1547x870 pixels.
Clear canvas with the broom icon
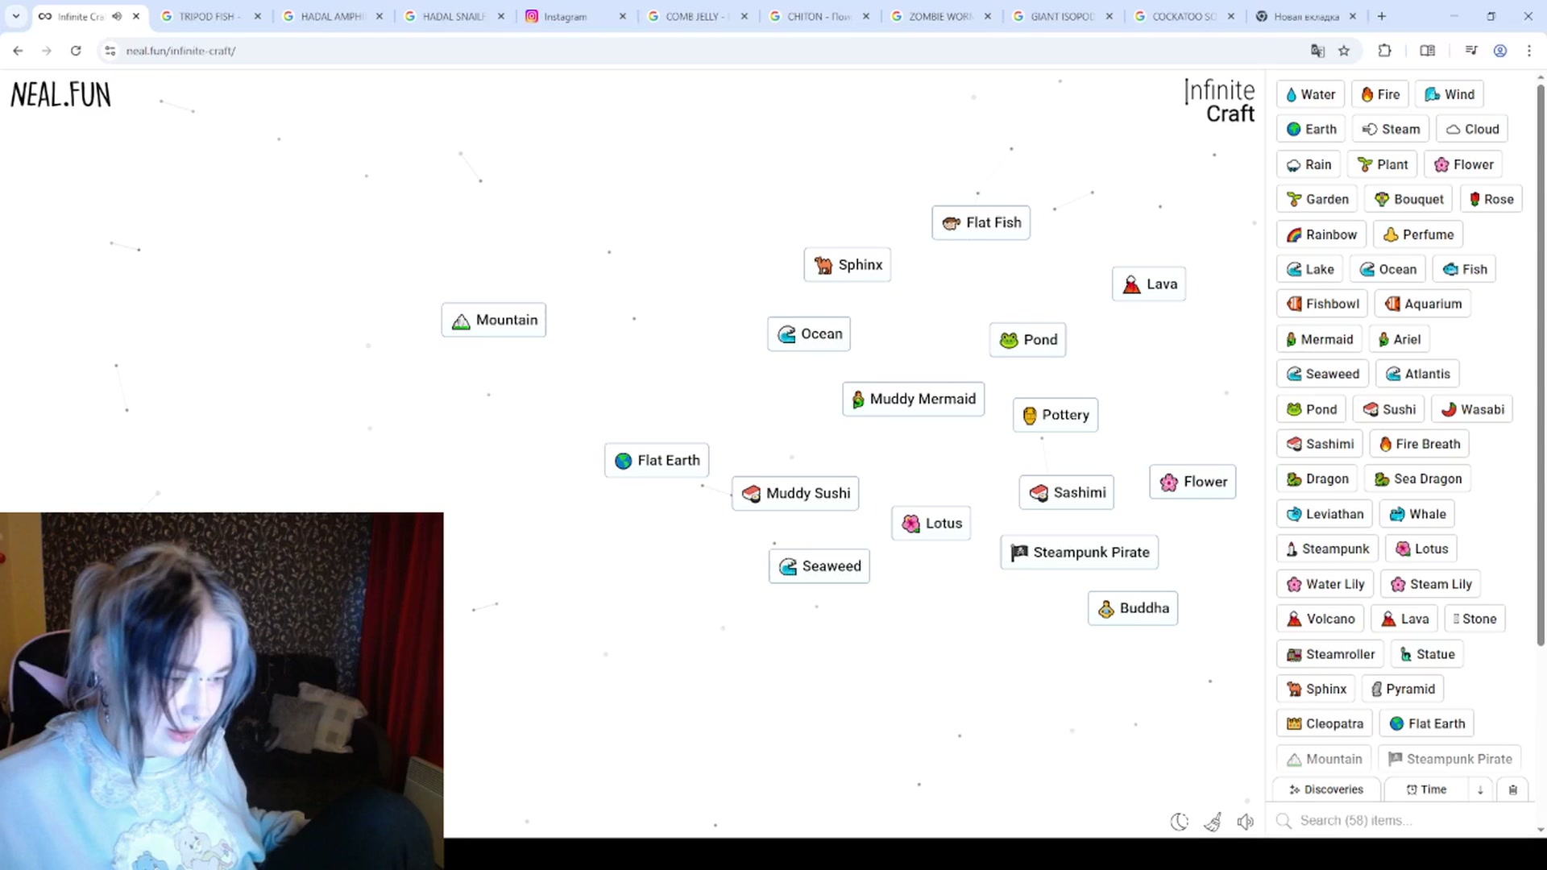tap(1213, 822)
